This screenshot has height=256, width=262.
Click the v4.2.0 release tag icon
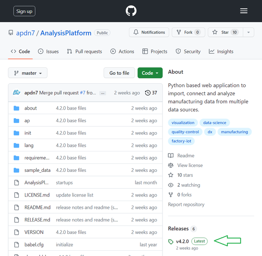(171, 242)
